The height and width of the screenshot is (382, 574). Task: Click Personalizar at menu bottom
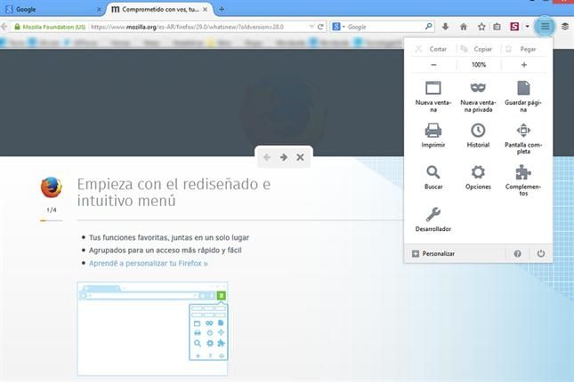pyautogui.click(x=433, y=254)
